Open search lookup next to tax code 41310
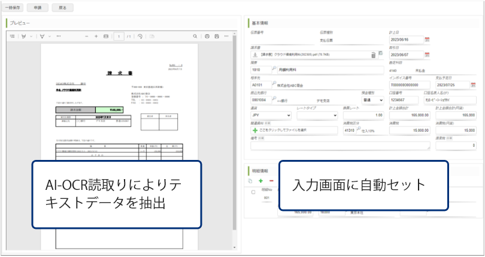Viewport: 485px width, 257px height. click(x=359, y=129)
